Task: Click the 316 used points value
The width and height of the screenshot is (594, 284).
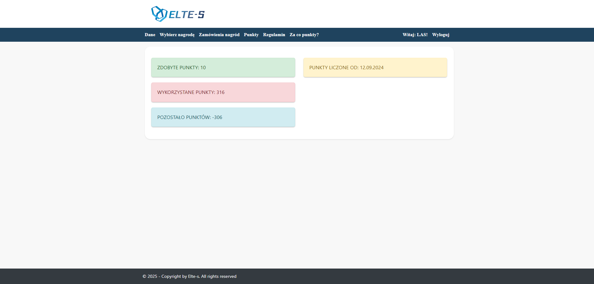Action: pyautogui.click(x=220, y=92)
